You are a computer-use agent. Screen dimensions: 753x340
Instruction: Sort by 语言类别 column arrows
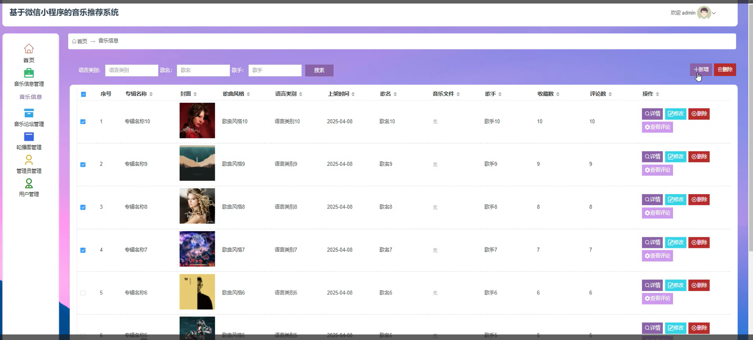[301, 94]
